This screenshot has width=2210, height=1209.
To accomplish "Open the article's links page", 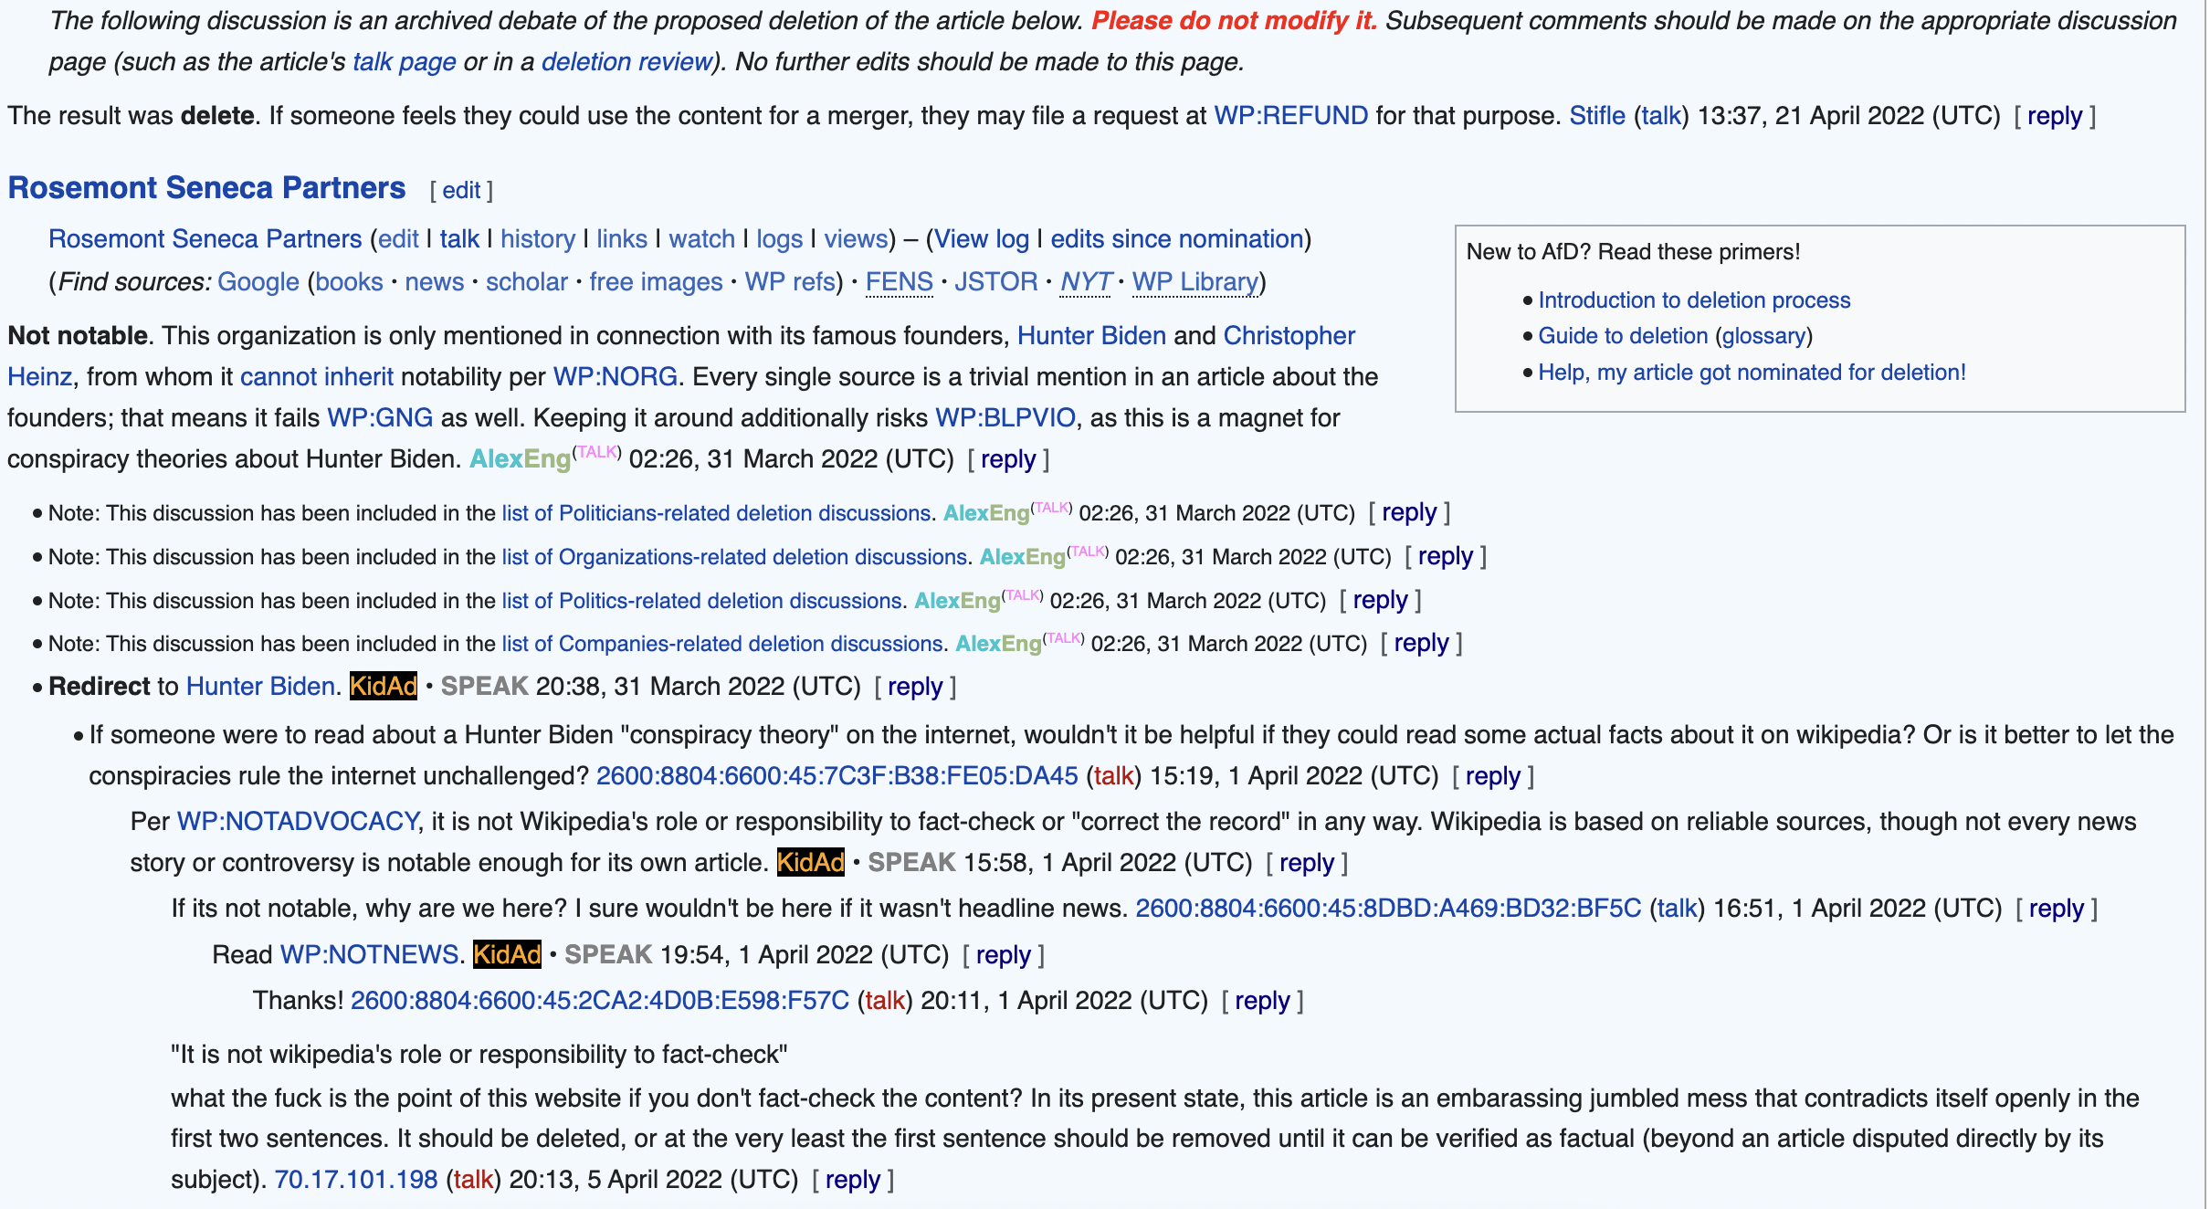I will click(622, 239).
